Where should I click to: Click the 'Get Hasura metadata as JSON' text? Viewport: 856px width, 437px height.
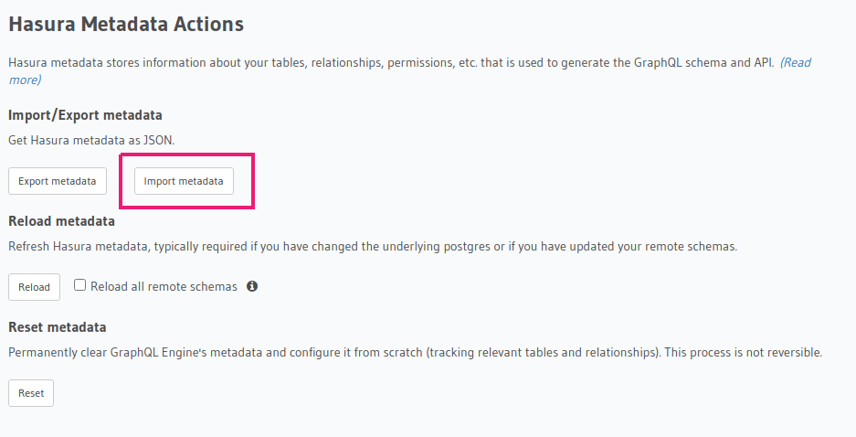pos(90,140)
